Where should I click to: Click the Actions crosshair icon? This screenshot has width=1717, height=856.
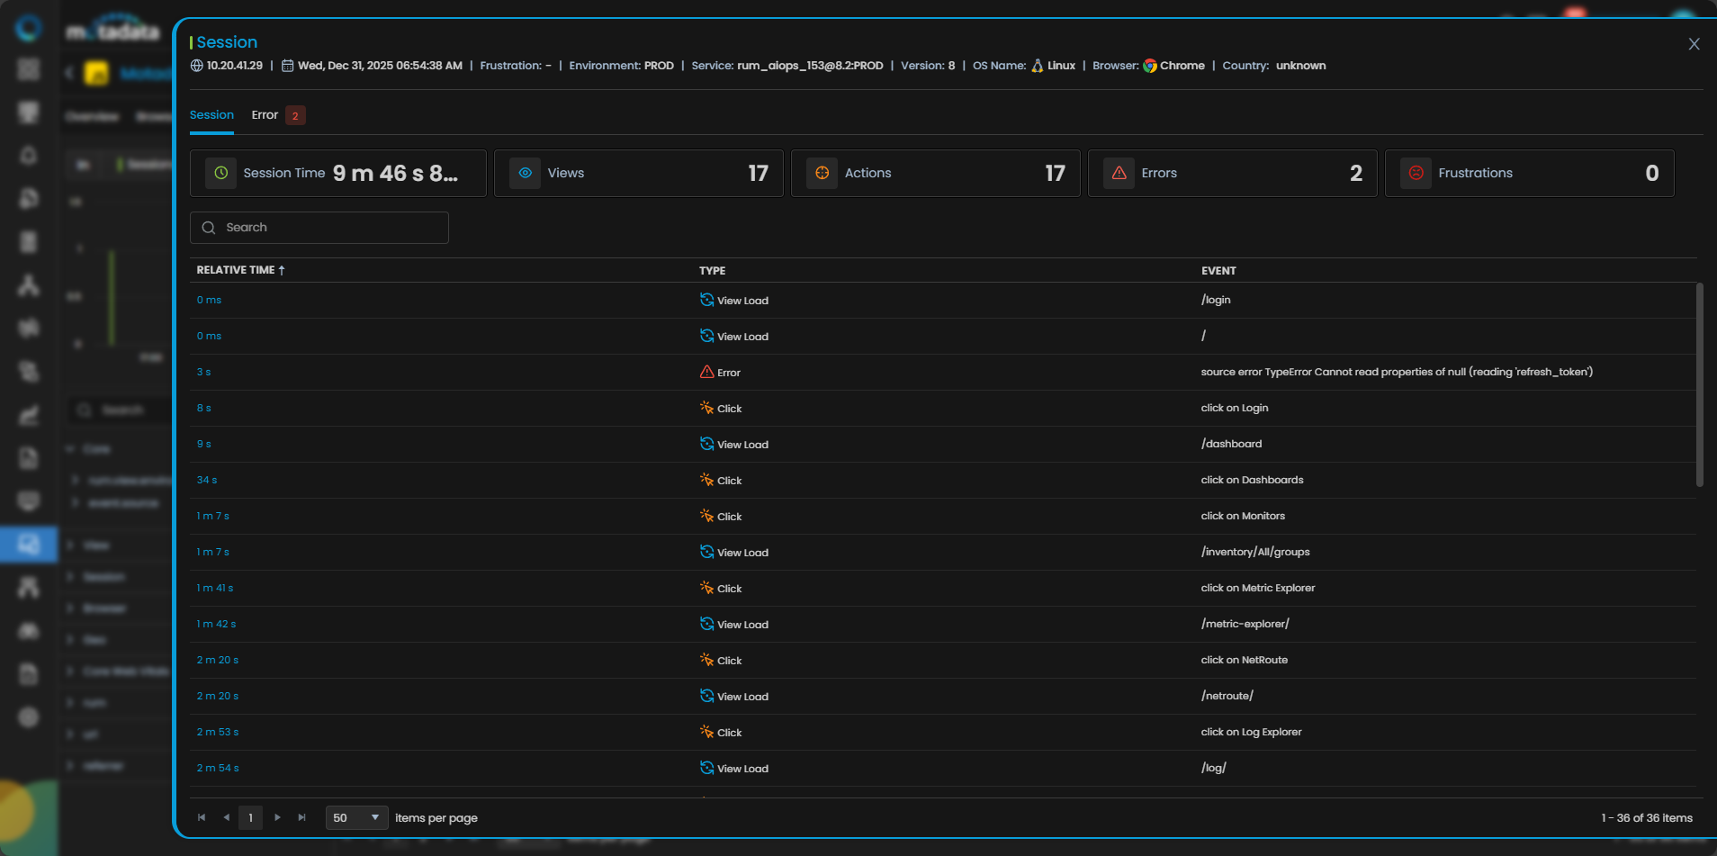[x=823, y=173]
